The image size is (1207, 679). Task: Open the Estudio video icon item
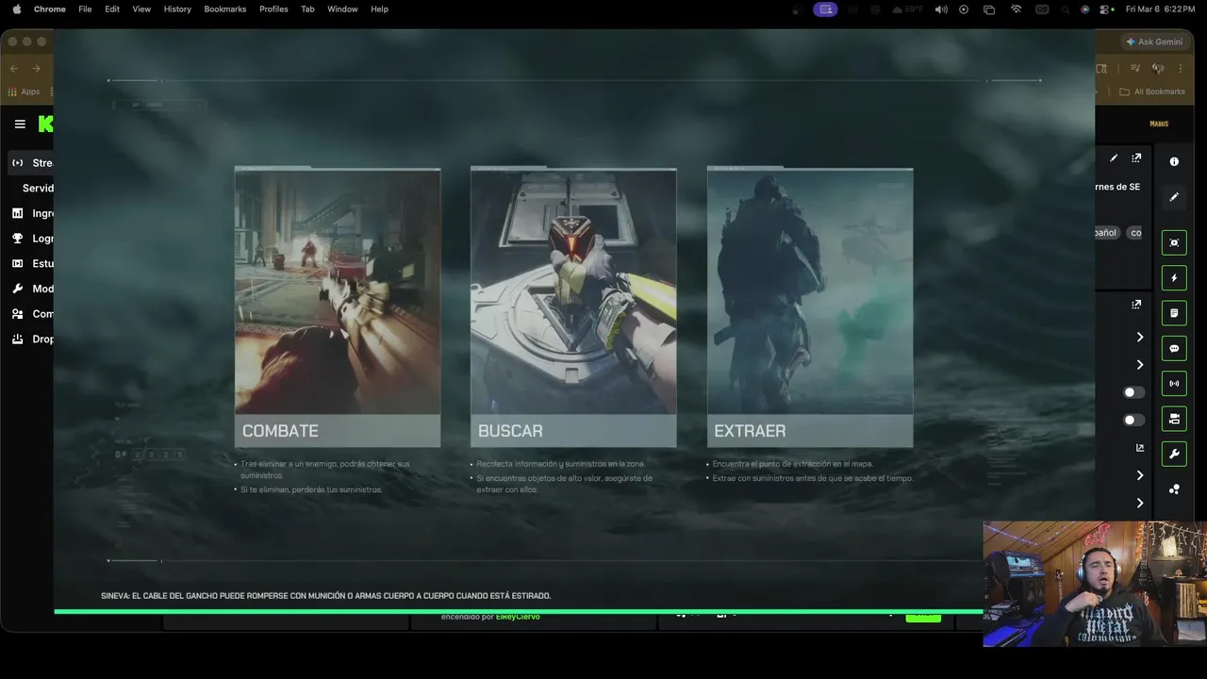pyautogui.click(x=32, y=263)
